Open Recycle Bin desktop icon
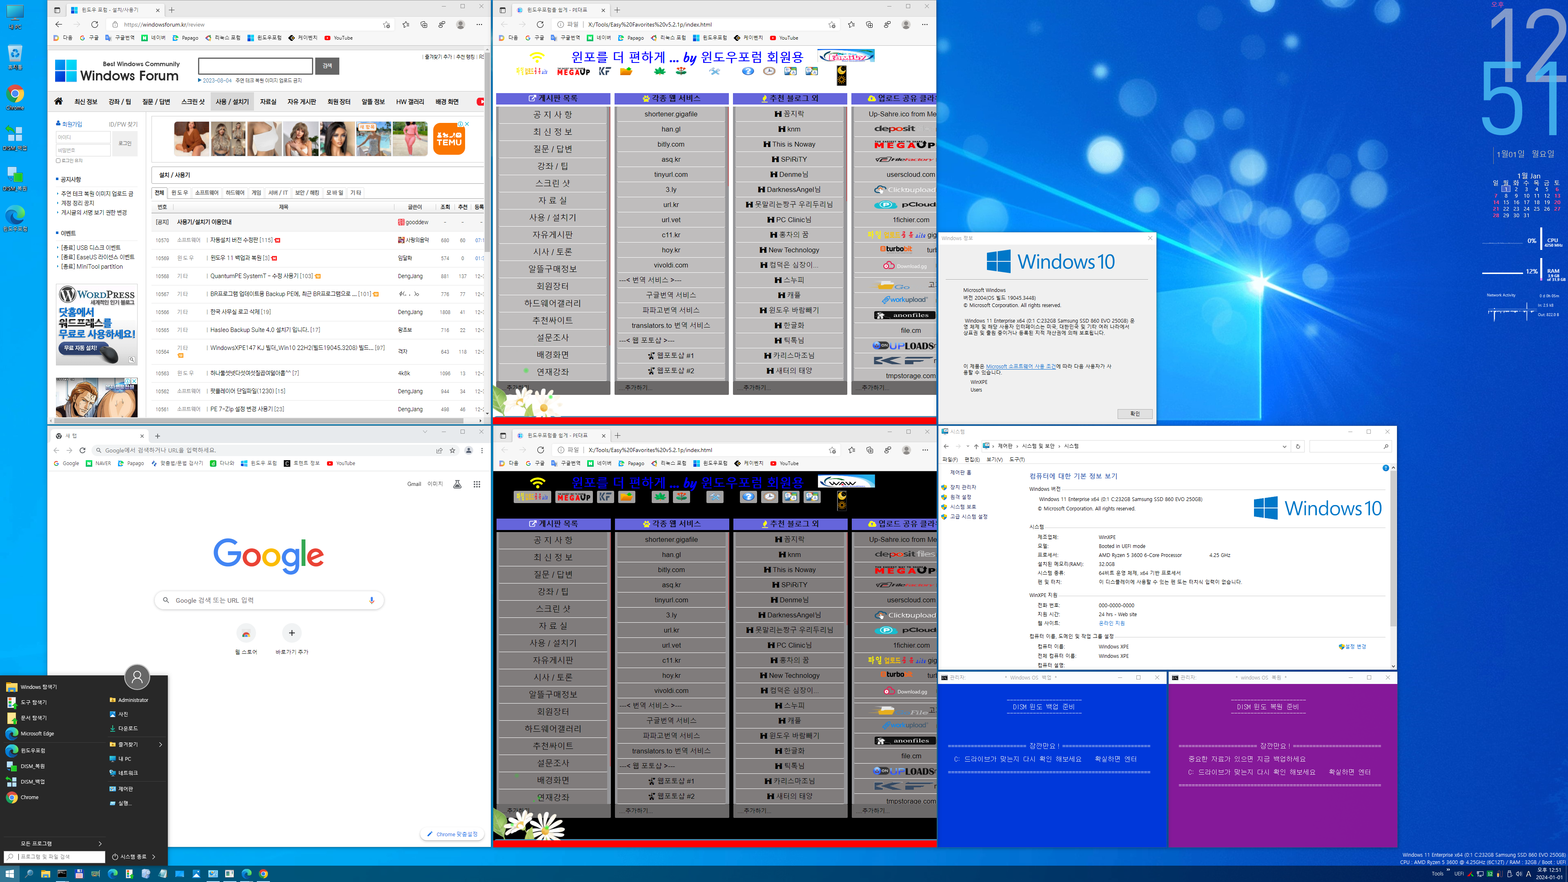 click(x=15, y=57)
